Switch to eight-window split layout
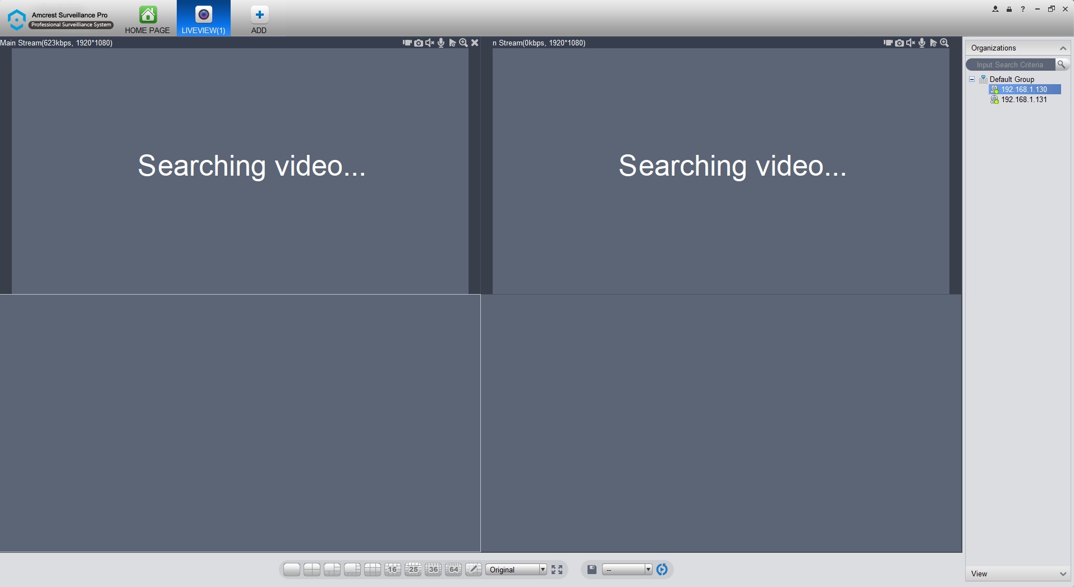The height and width of the screenshot is (587, 1074). (352, 570)
